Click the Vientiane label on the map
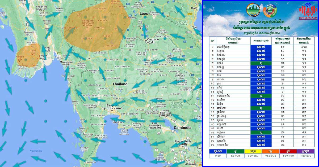 point(151,39)
